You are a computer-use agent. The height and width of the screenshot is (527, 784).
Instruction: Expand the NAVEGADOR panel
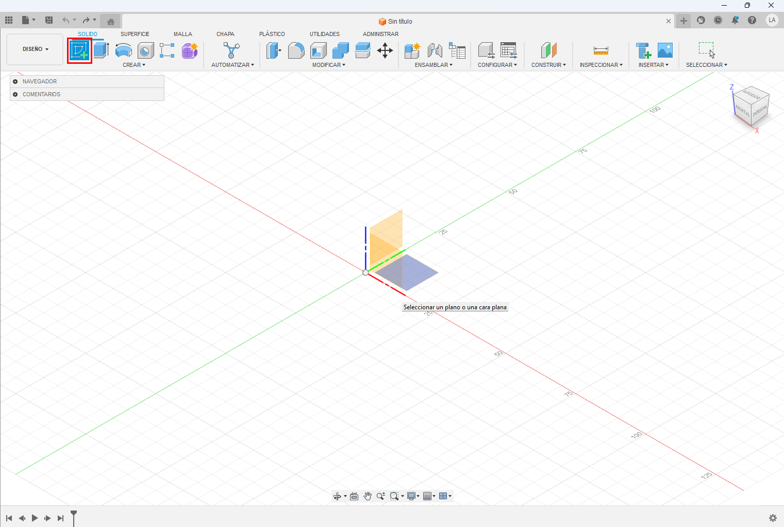point(15,81)
